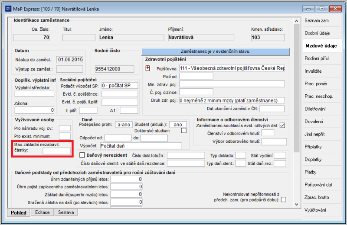
Task: Click the red cross icon beside Pojišťovna
Action: 147,68
